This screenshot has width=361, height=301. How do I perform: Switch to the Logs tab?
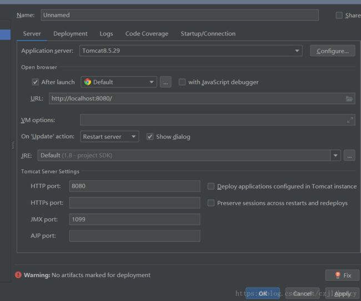click(107, 34)
